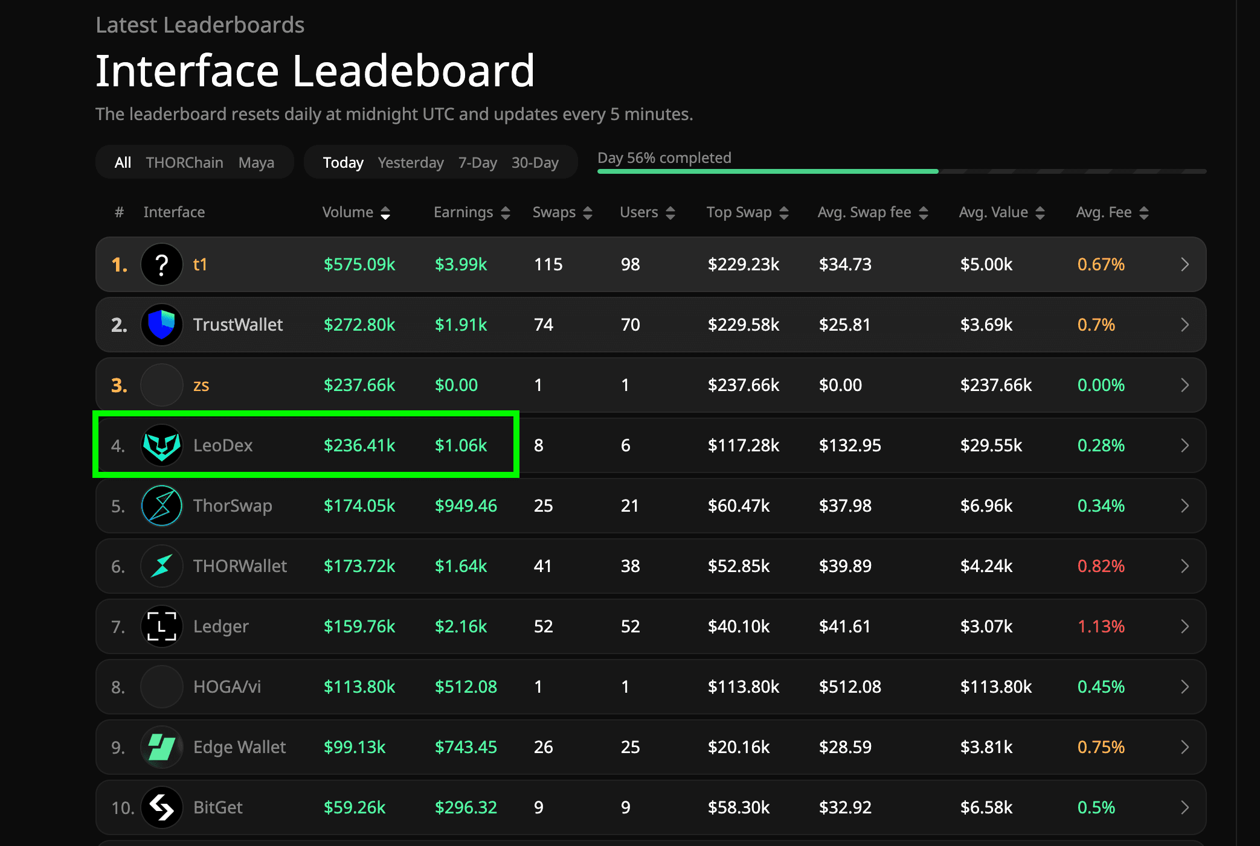
Task: Expand the THORWallet row chevron
Action: 1184,566
